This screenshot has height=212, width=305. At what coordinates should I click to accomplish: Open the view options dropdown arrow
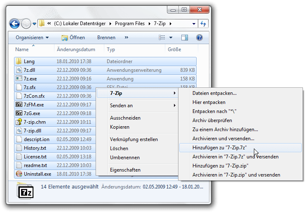coord(171,38)
